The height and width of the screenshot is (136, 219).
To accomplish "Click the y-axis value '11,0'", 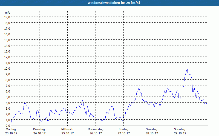I will point(8,63).
